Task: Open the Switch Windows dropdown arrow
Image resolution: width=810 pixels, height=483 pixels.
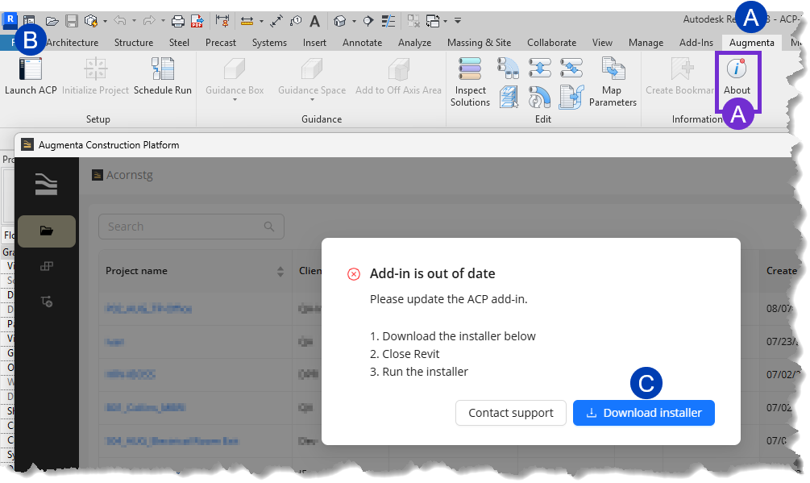Action: point(445,21)
